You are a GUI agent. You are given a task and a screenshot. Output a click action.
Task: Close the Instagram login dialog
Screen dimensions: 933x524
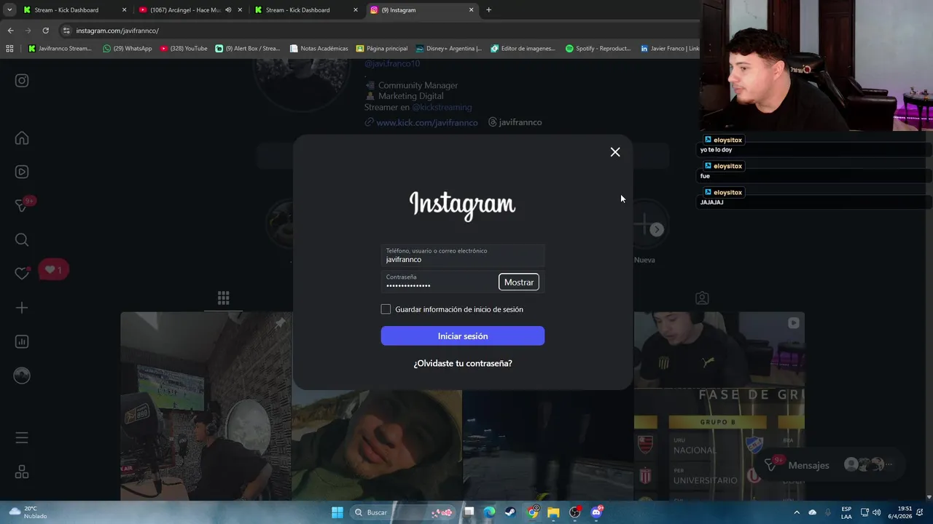click(x=615, y=152)
